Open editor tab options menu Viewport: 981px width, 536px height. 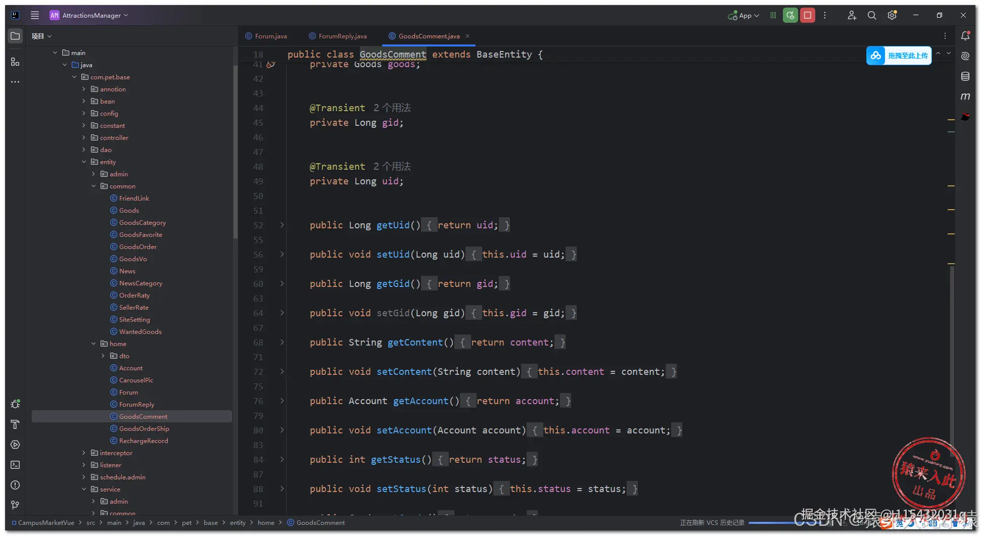click(x=945, y=36)
